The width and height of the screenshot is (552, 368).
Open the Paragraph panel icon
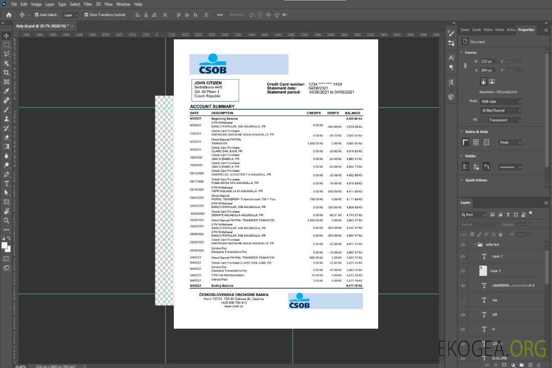point(451,67)
